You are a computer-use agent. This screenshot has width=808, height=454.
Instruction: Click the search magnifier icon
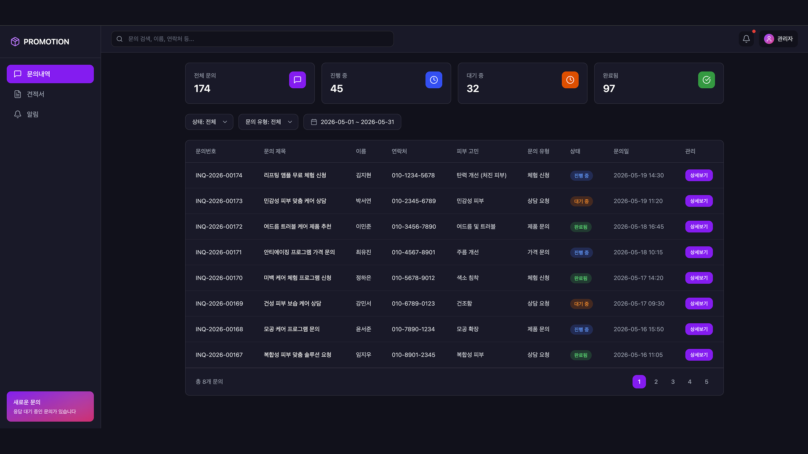tap(120, 39)
